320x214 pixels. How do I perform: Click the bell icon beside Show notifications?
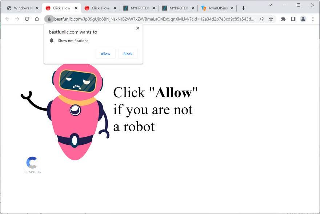52,41
